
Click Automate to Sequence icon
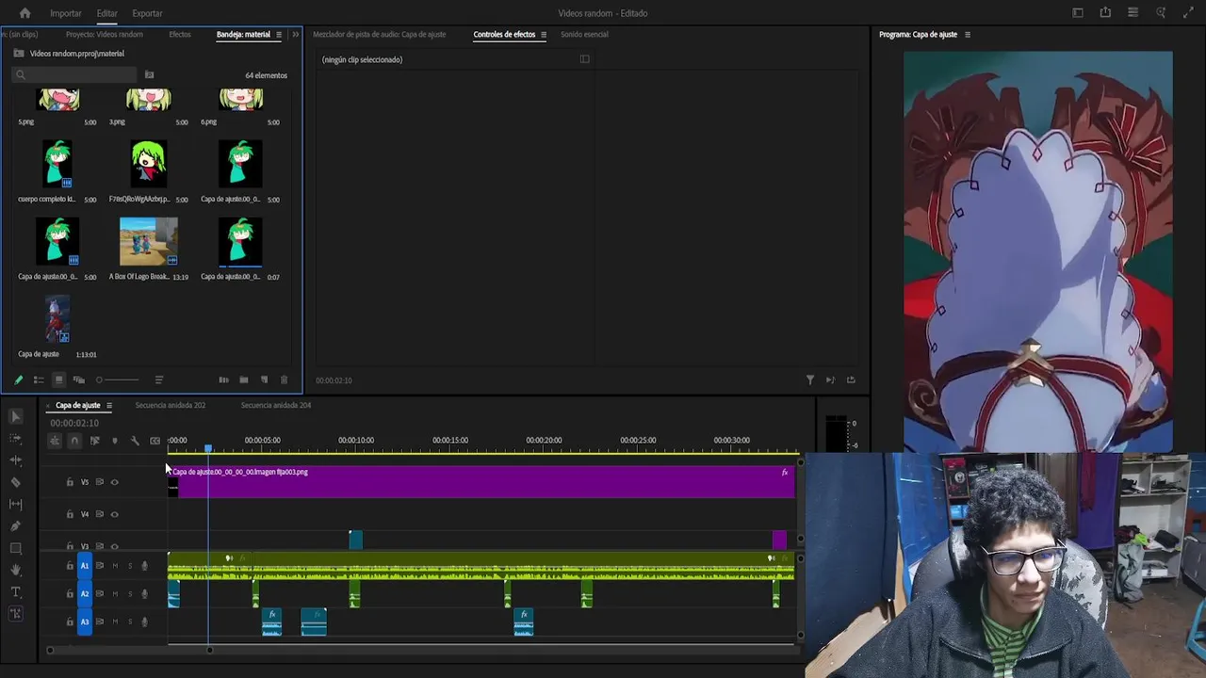tap(223, 380)
